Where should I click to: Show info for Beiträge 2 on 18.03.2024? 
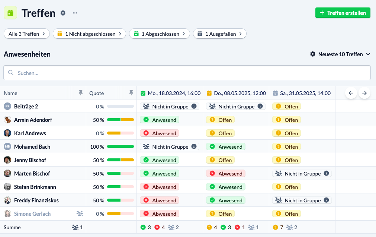[x=194, y=106]
